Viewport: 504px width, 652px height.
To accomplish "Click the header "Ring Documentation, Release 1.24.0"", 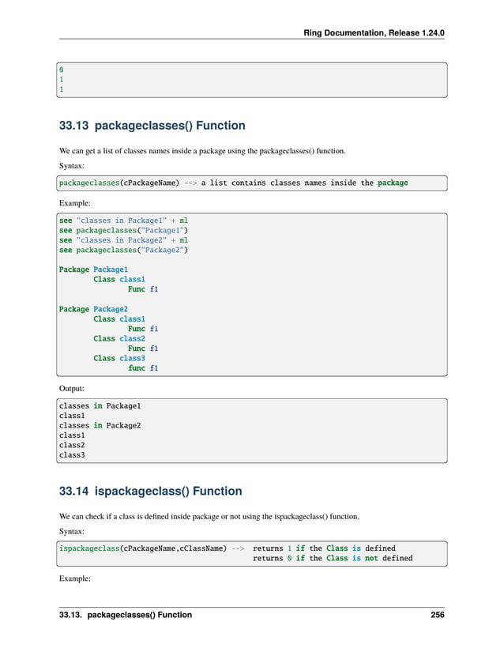I will point(374,33).
